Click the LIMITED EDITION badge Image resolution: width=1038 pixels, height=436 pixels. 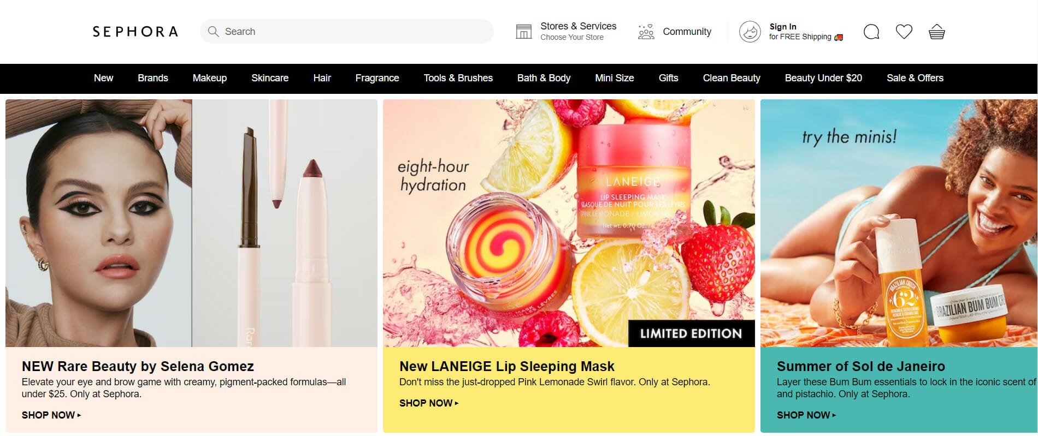pyautogui.click(x=691, y=333)
